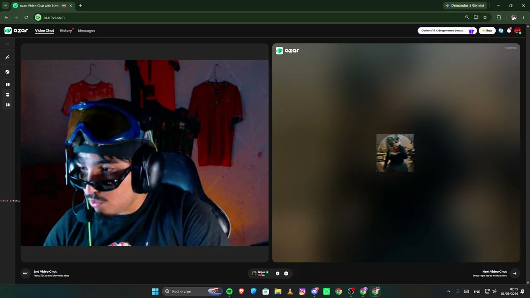530x298 pixels.
Task: Reload the page
Action: tap(26, 17)
